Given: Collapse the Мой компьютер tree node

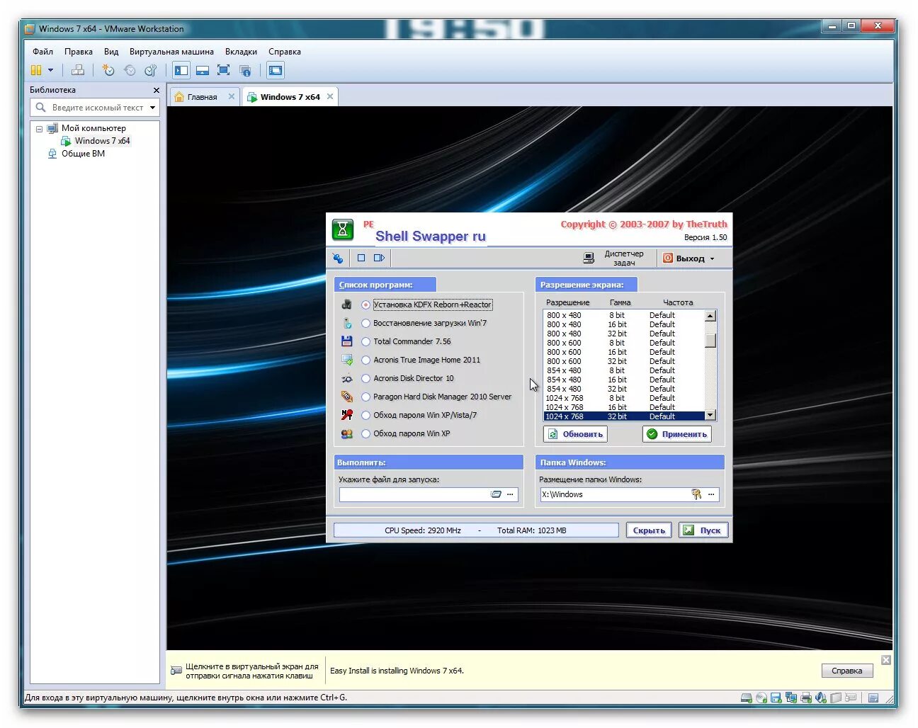Looking at the screenshot, I should point(40,129).
